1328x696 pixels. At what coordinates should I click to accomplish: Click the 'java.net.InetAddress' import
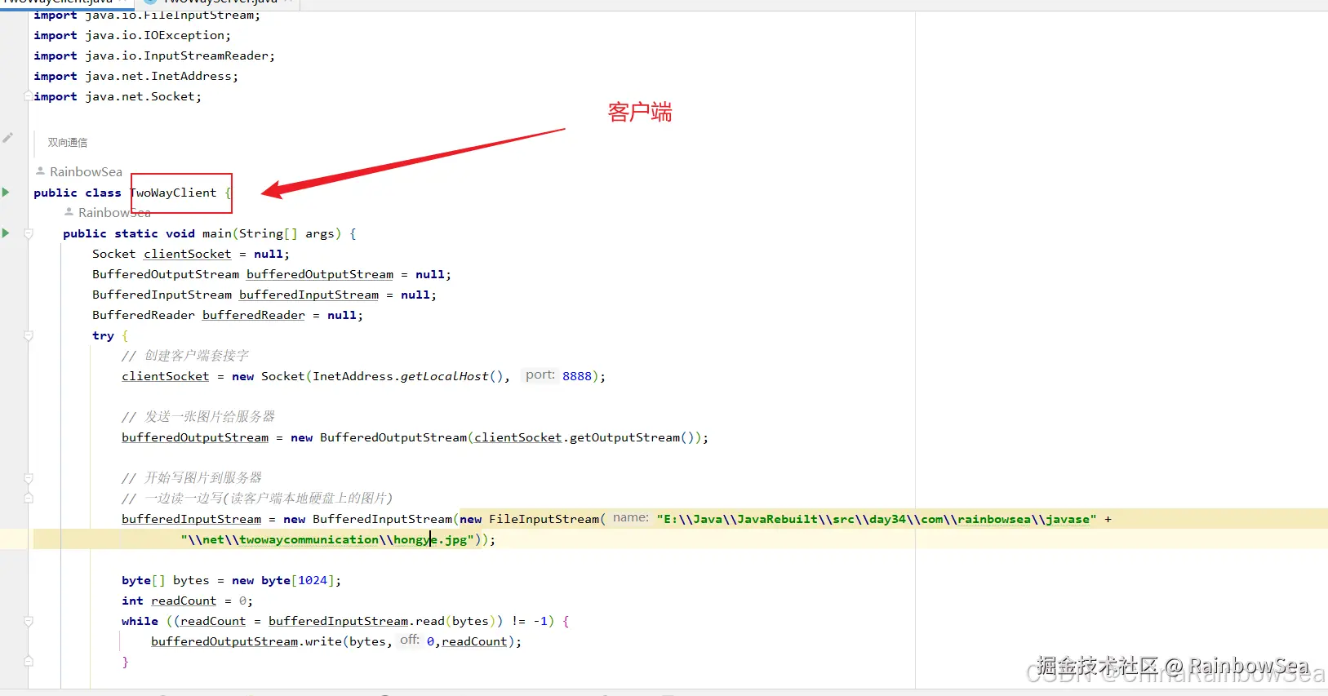pos(158,76)
